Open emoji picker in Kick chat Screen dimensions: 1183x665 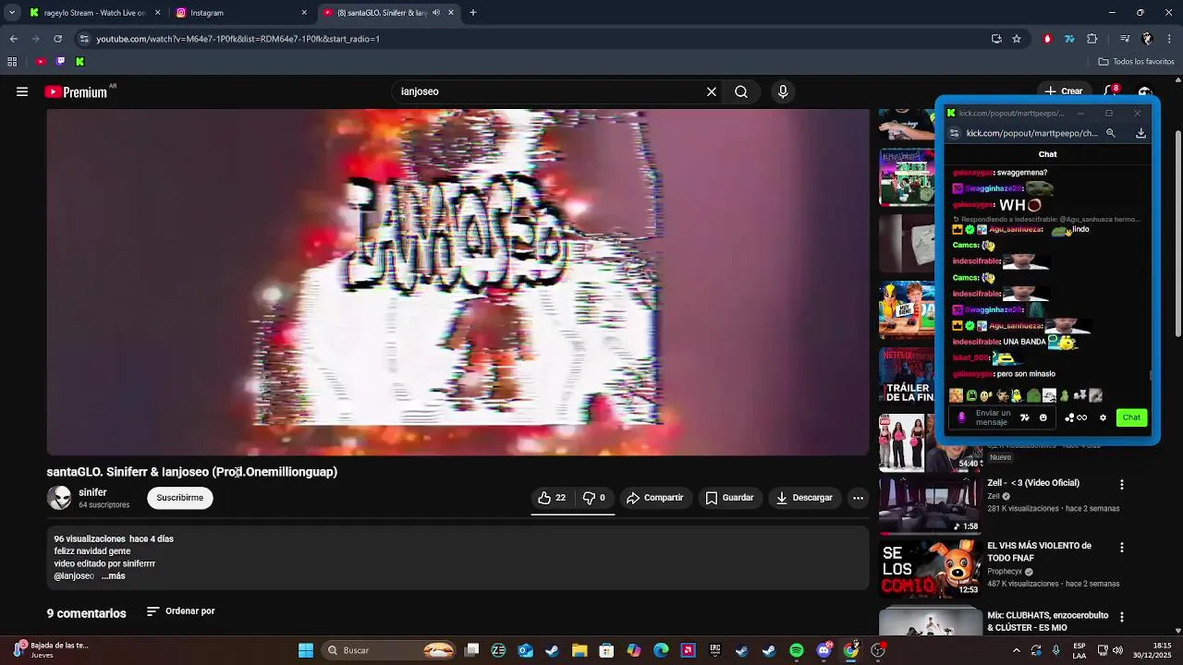coord(1043,417)
